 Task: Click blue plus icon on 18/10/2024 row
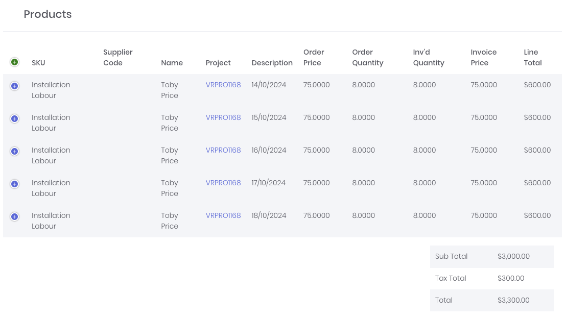(14, 217)
